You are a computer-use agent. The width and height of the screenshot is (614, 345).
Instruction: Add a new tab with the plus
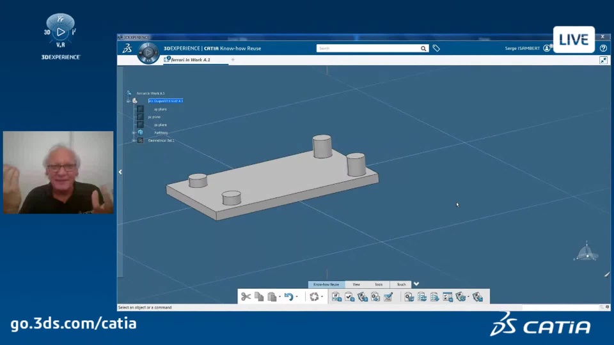(233, 60)
